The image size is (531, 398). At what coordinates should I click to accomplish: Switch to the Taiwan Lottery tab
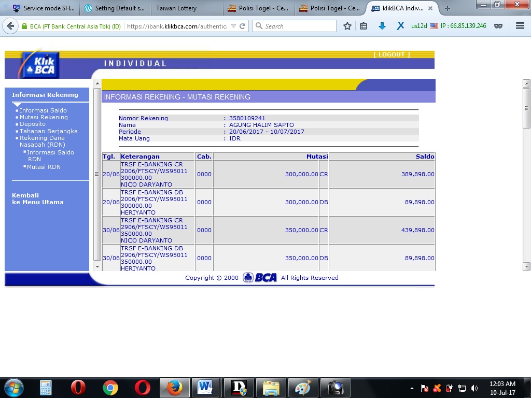coord(176,8)
